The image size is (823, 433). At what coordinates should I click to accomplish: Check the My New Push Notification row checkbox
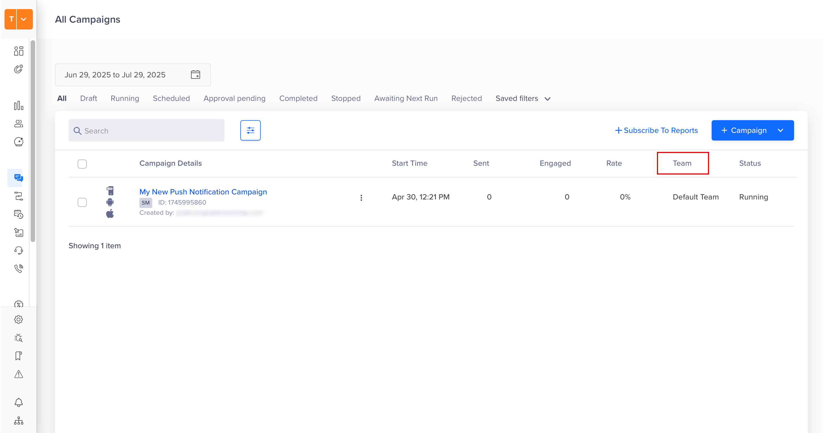click(x=82, y=202)
